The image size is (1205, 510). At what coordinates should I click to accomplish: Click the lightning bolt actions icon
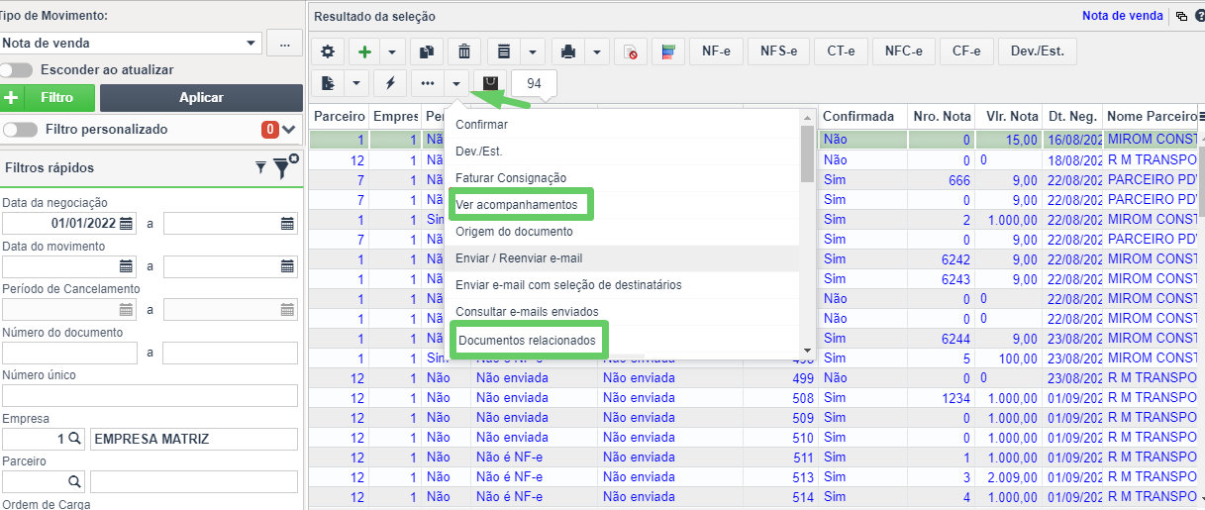tap(389, 83)
